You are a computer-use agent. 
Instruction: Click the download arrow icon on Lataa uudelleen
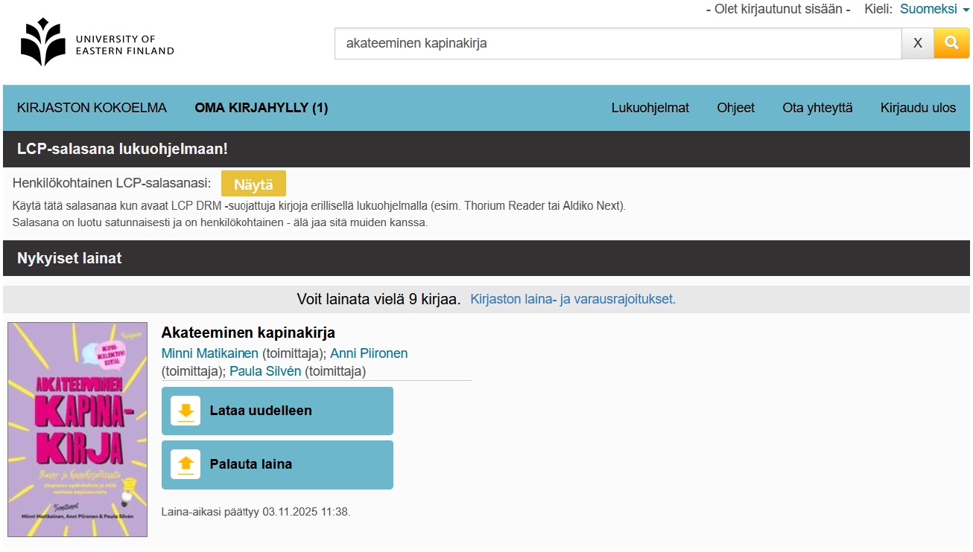[x=185, y=410]
